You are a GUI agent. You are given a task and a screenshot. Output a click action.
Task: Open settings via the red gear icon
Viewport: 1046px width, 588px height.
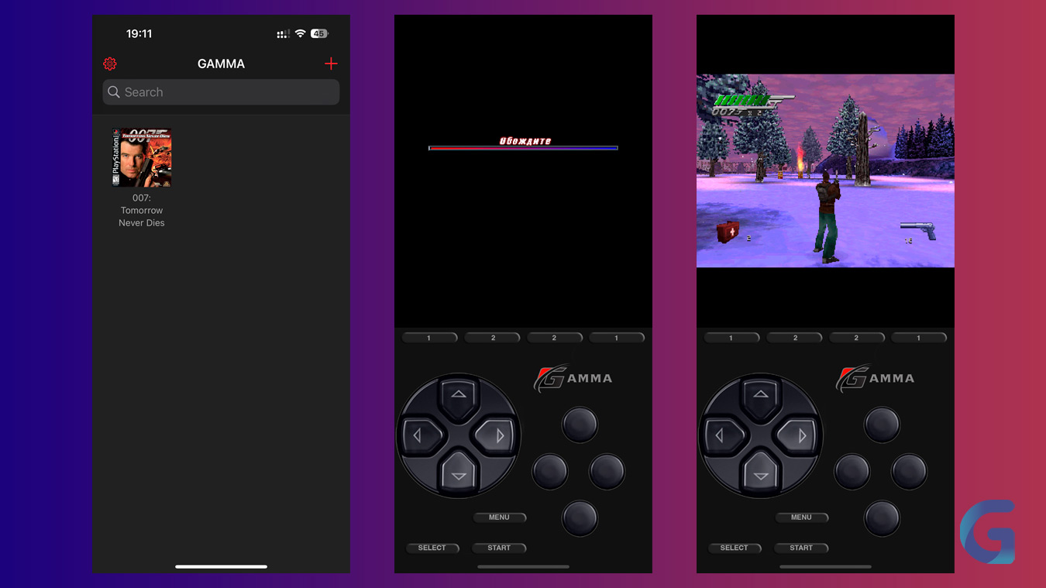[110, 64]
